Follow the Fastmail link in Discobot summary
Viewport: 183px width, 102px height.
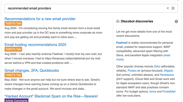tap(122, 43)
